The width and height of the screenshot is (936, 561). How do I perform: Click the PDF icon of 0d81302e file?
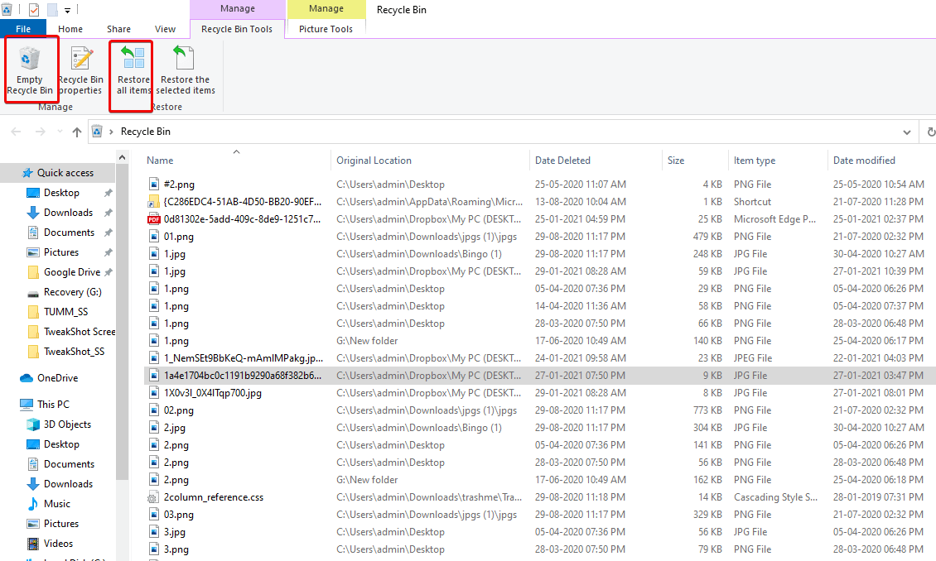pyautogui.click(x=153, y=219)
